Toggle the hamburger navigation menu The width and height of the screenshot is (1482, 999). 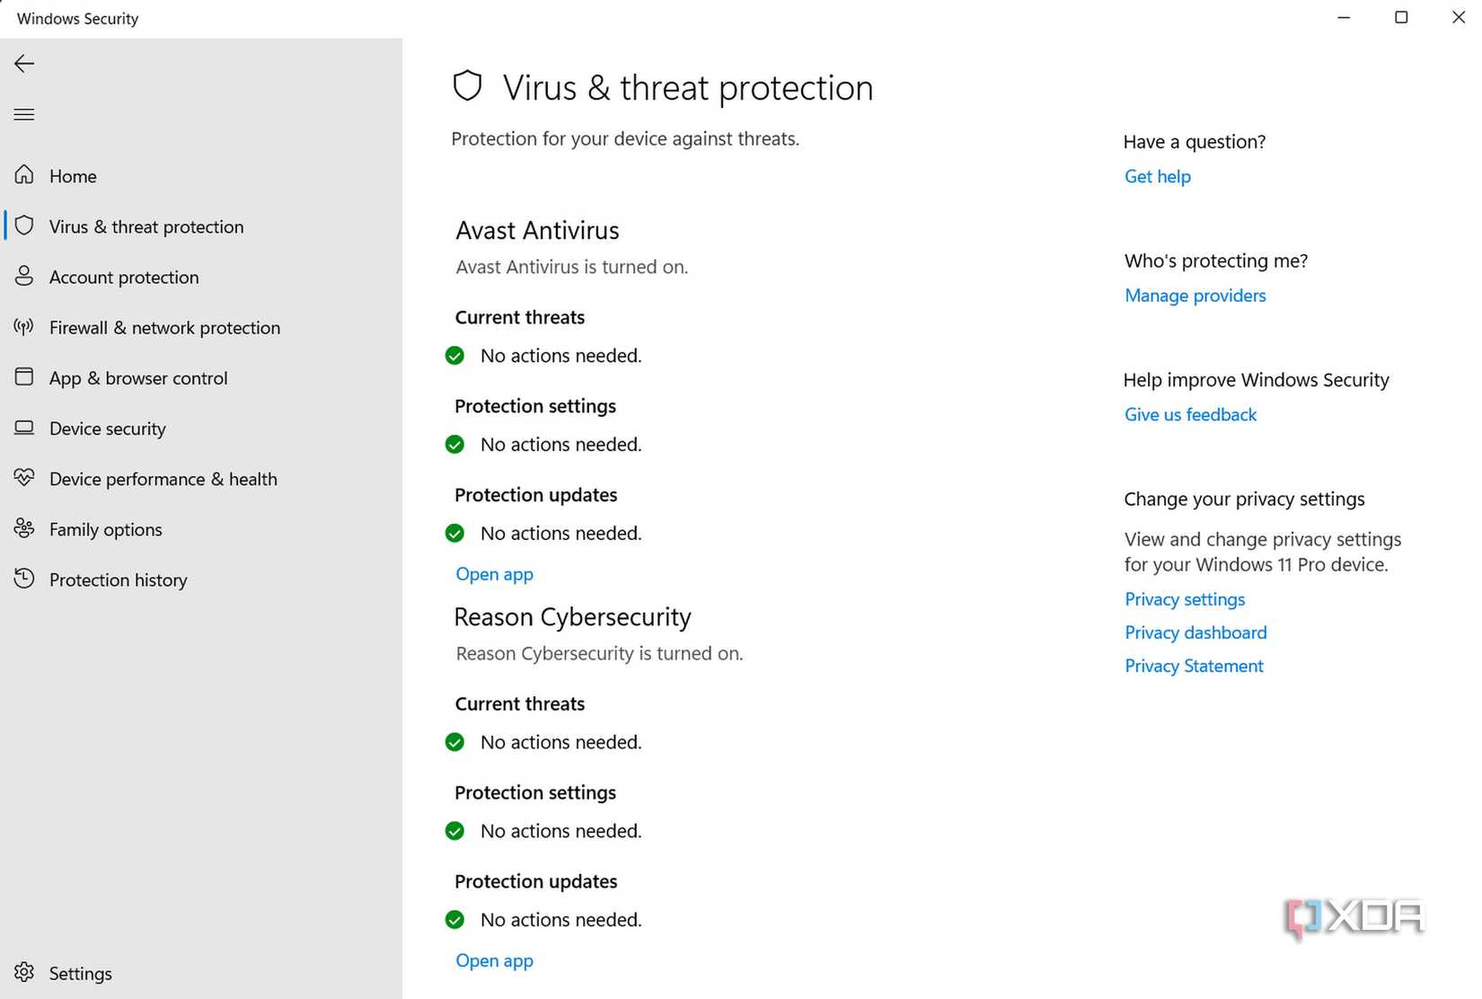click(x=24, y=114)
